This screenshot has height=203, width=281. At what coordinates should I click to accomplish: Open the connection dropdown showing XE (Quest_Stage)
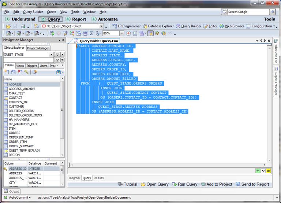(101, 26)
